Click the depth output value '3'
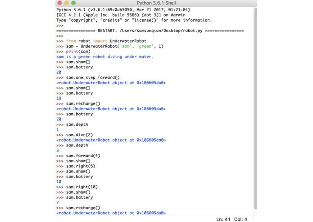The width and height of the screenshot is (313, 222). (58, 151)
